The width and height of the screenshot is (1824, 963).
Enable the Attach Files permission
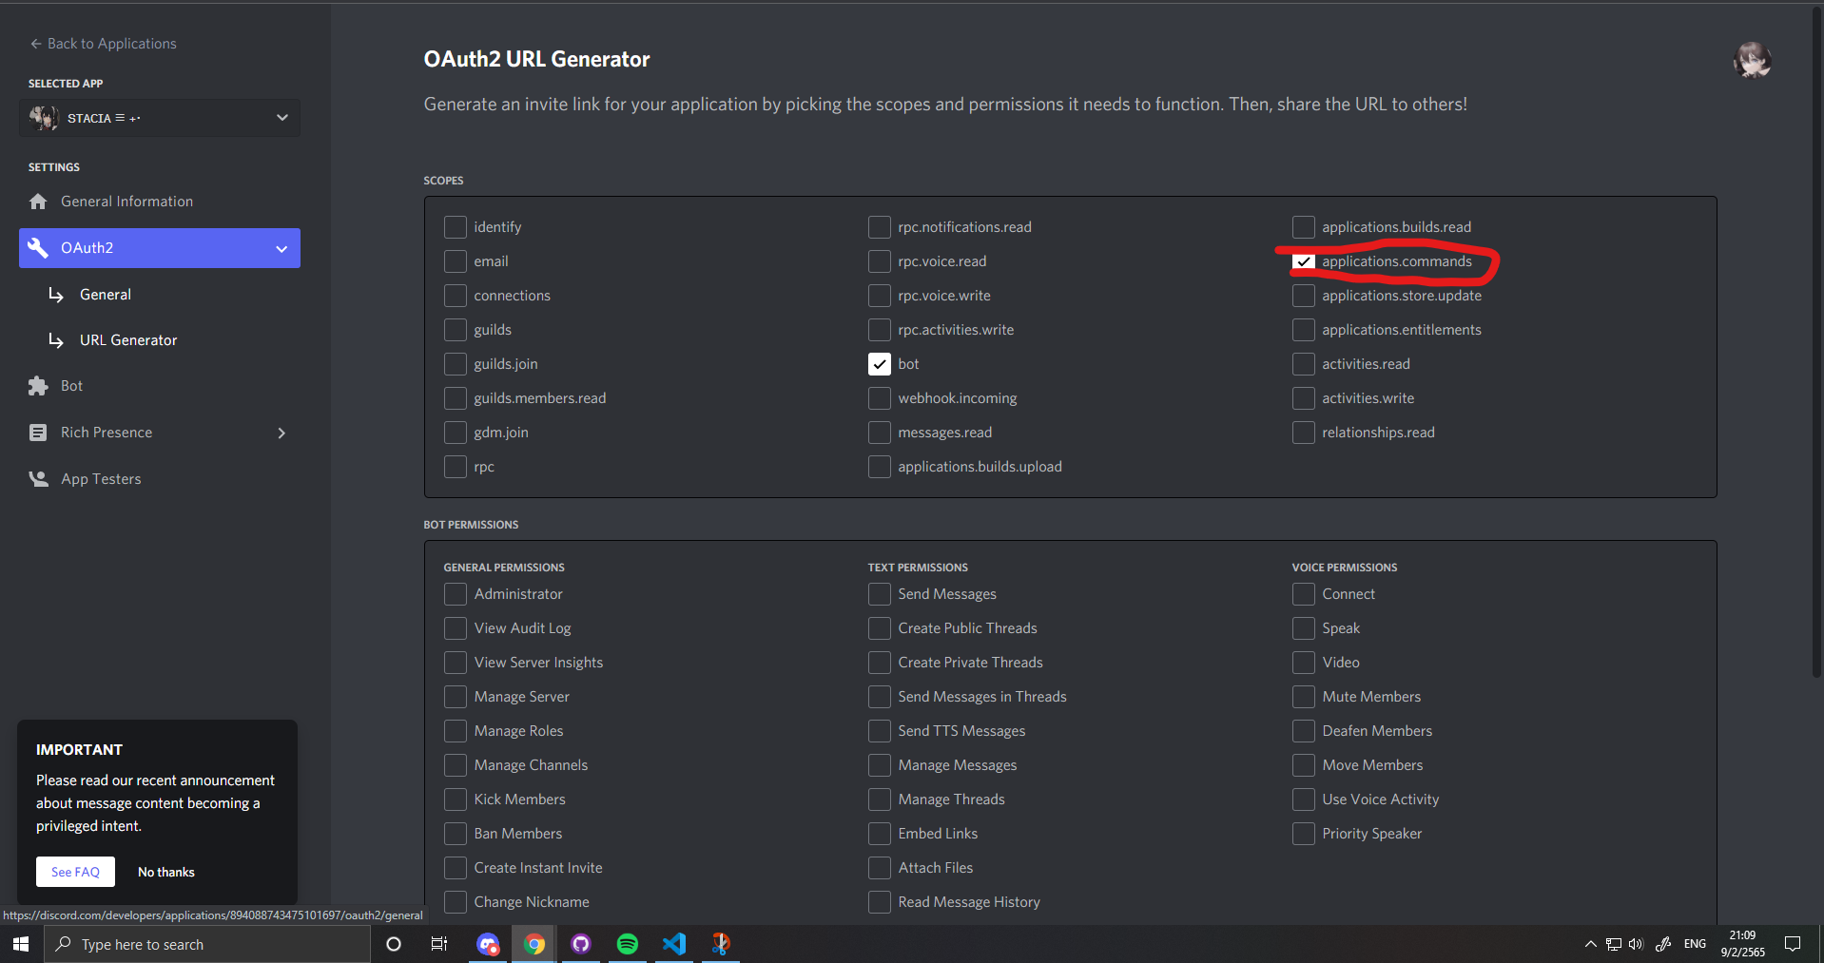[x=880, y=868]
